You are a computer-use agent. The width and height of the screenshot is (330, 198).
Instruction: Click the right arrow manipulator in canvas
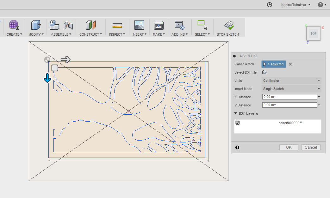pyautogui.click(x=65, y=60)
